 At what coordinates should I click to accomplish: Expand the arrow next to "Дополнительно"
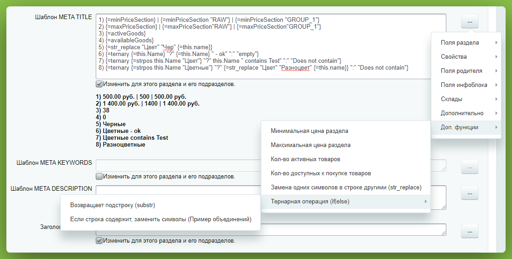tap(496, 113)
